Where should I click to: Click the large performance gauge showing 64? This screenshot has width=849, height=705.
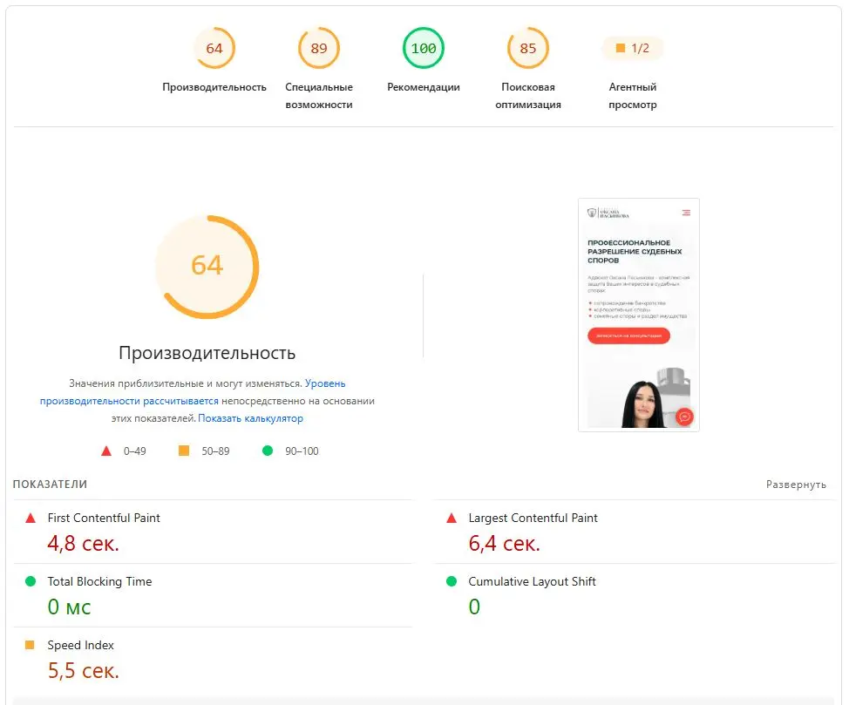tap(207, 267)
